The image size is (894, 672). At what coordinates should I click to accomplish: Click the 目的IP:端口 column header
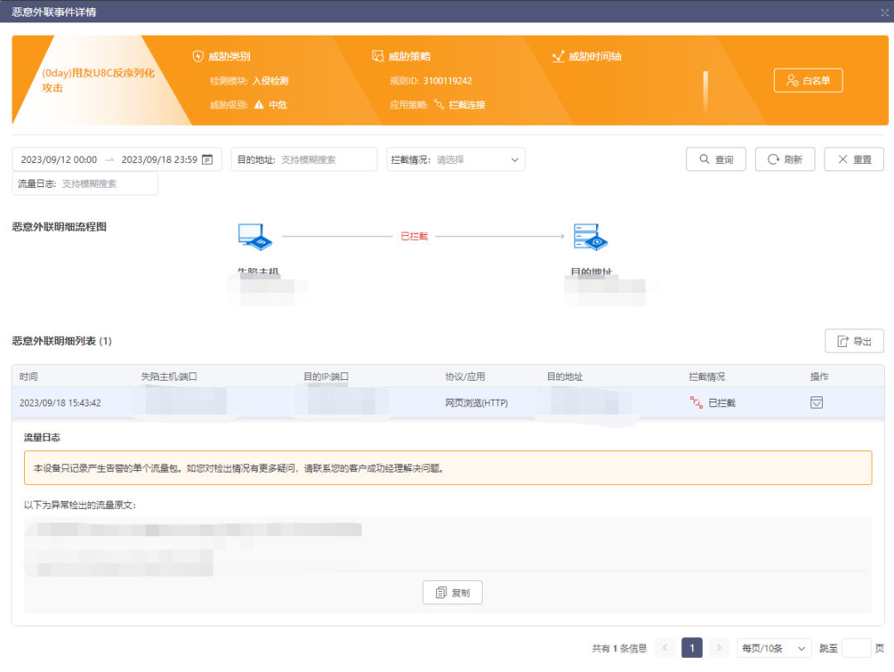(x=326, y=377)
